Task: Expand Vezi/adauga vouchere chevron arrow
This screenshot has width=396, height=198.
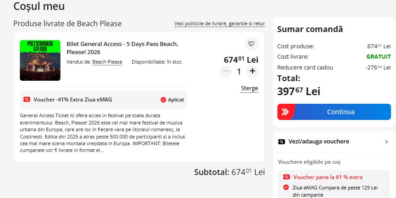Action: tap(386, 142)
